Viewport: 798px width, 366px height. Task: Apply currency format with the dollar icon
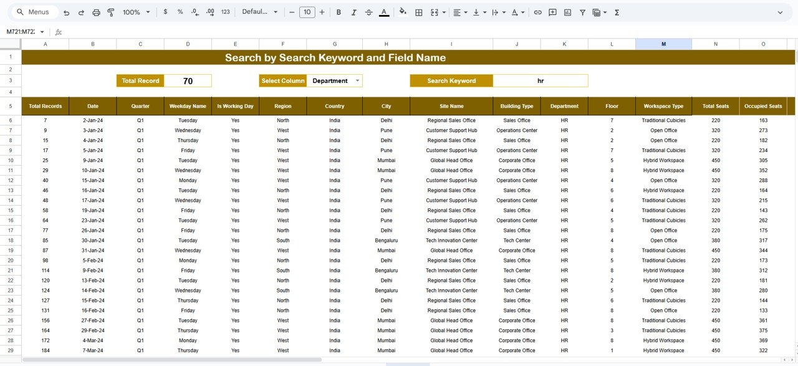[x=165, y=12]
